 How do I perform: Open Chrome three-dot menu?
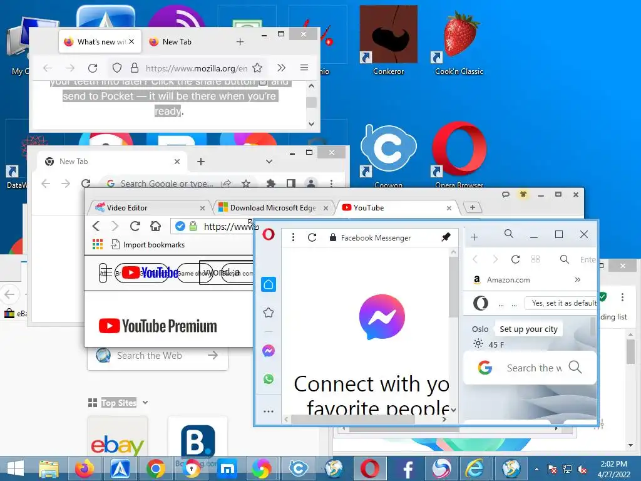coord(332,184)
